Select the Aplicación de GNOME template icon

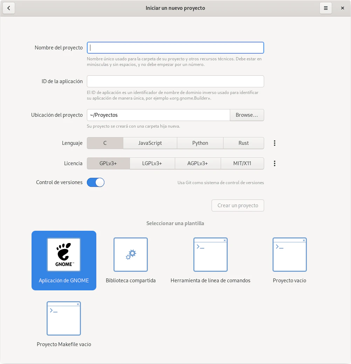pos(64,255)
